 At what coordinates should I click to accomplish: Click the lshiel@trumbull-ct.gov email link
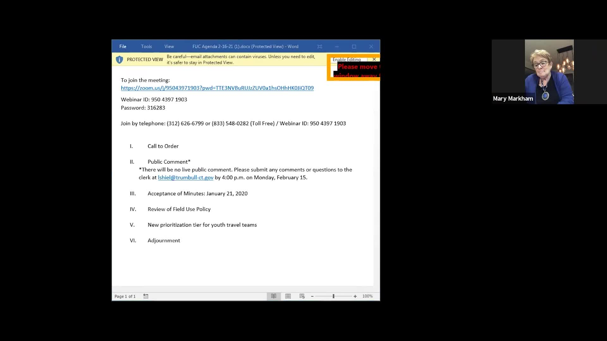(x=186, y=177)
